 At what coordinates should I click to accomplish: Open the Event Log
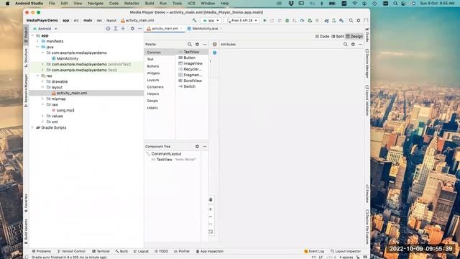314,251
